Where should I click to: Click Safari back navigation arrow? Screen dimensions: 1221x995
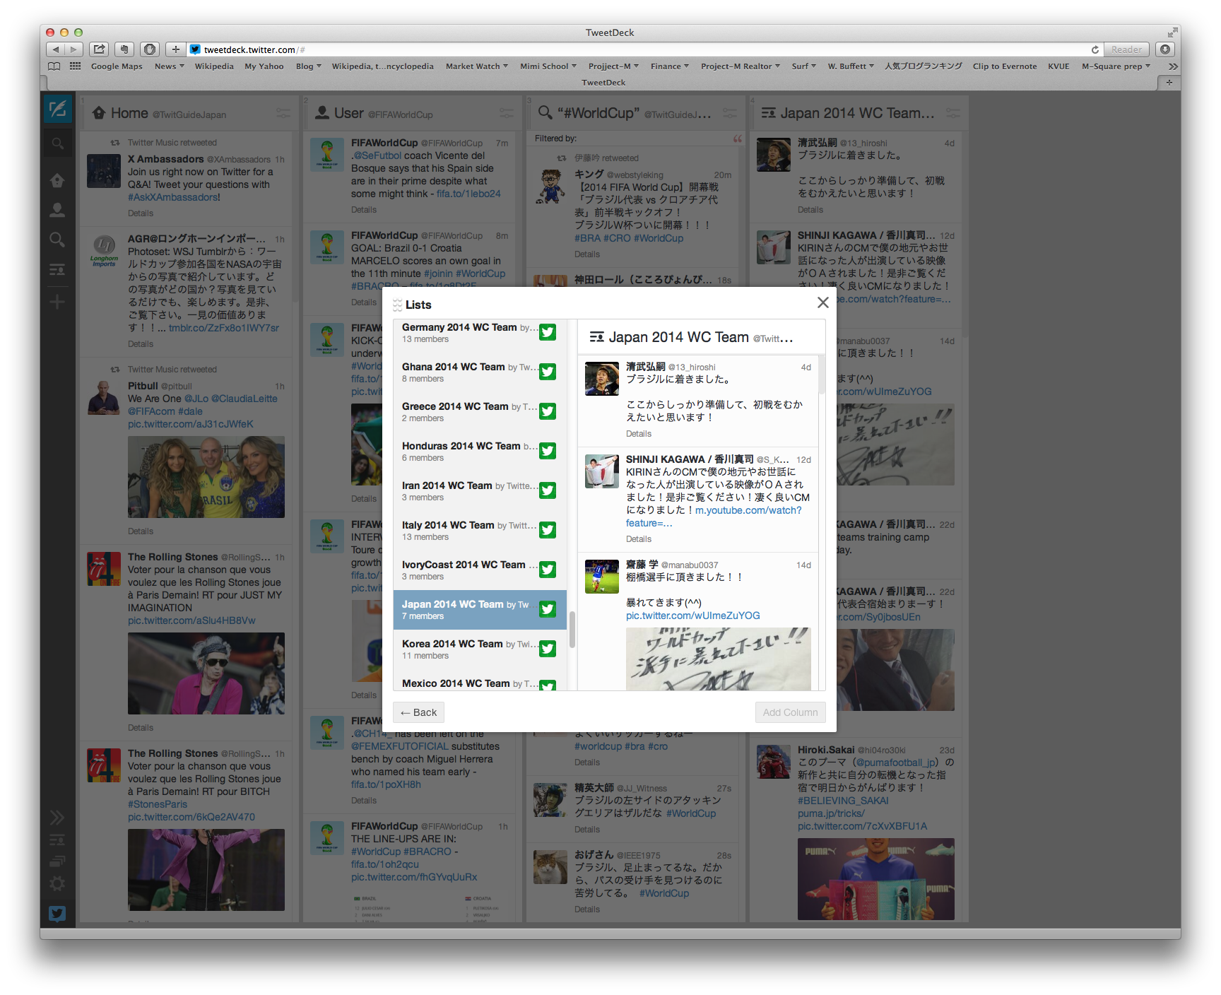coord(56,49)
